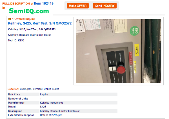This screenshot has height=119, width=169.
Task: Click the Send INQUIRY button
Action: (x=105, y=6)
